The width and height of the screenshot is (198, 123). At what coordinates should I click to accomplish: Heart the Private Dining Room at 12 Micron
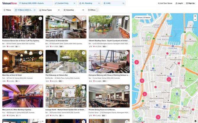pos(126,87)
